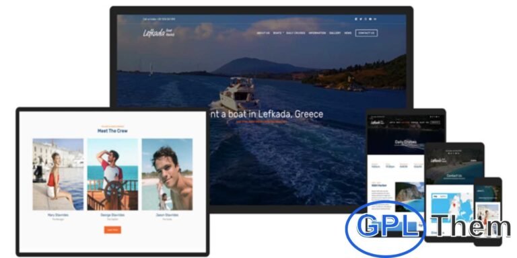Open the News menu item
Screen dimensions: 517x258
(348, 33)
